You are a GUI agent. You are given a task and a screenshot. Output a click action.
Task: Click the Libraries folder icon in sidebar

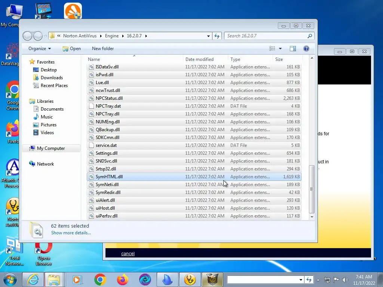point(32,101)
